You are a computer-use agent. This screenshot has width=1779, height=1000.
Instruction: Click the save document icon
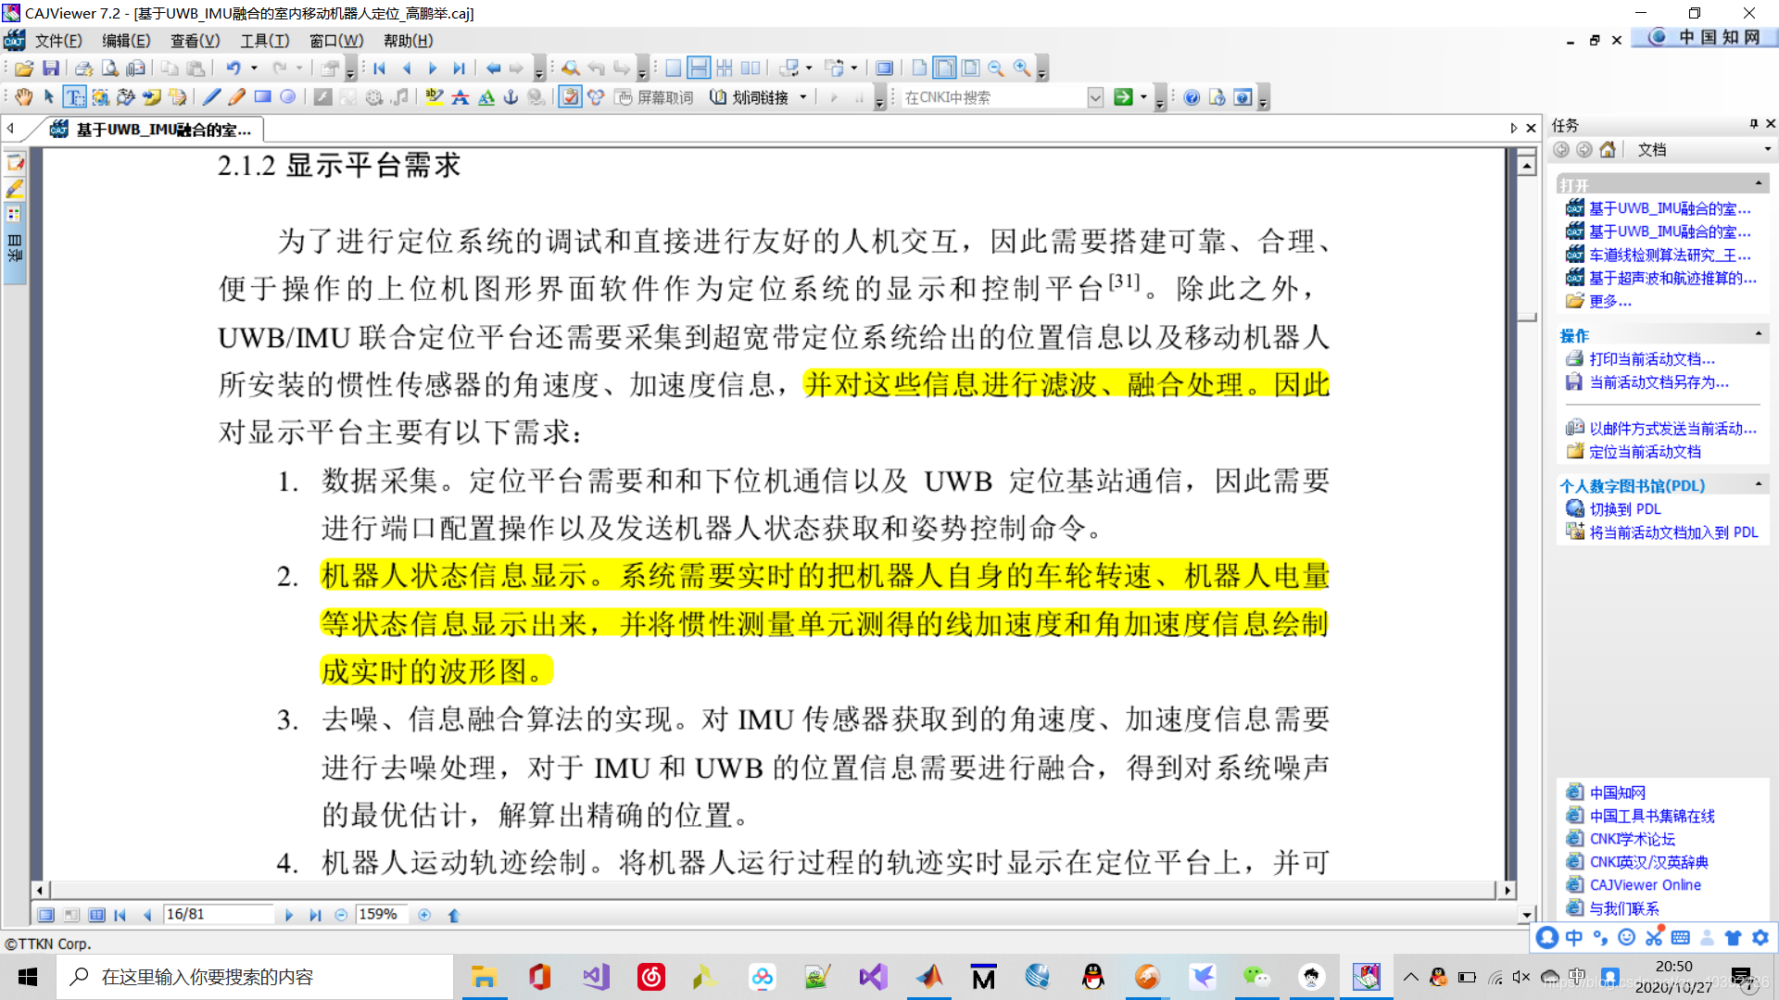(x=51, y=69)
